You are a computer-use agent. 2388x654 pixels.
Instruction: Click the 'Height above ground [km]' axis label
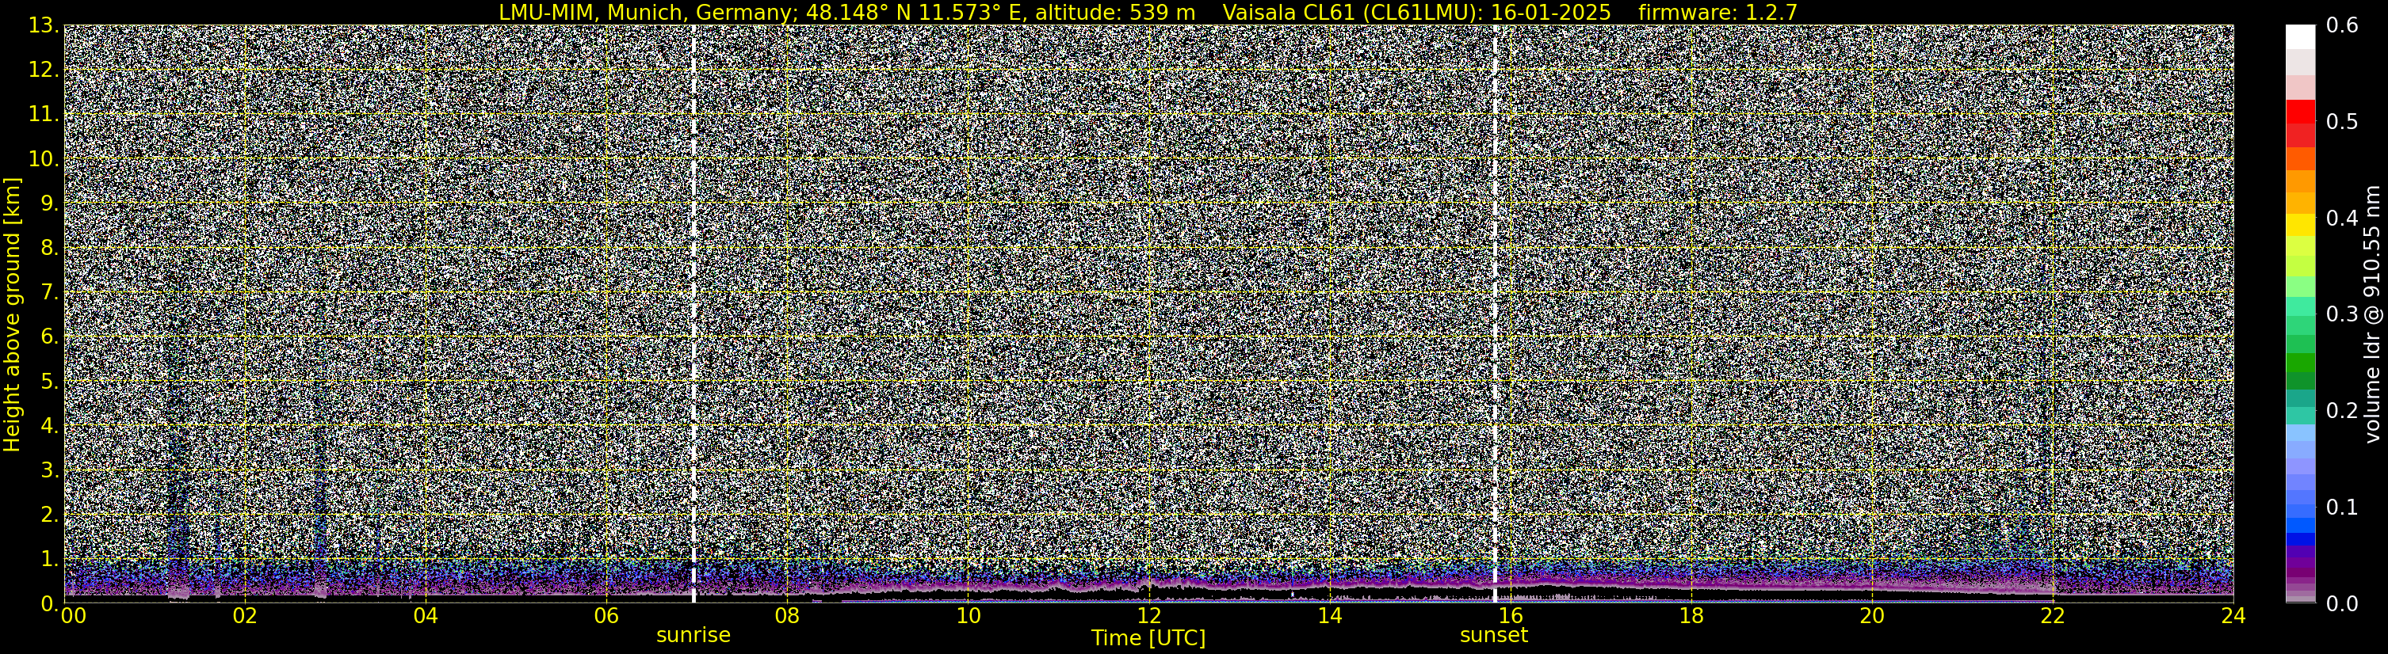12,314
